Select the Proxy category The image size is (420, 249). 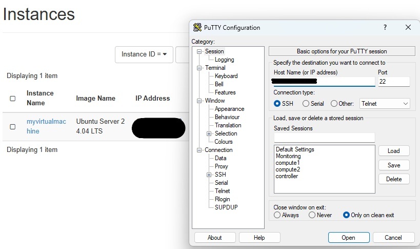coord(221,166)
